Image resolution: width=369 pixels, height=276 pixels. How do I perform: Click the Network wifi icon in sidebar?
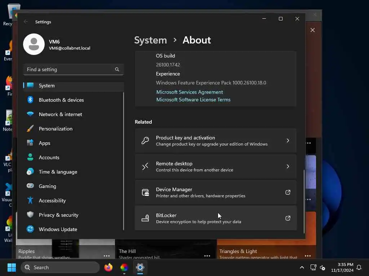pyautogui.click(x=30, y=114)
